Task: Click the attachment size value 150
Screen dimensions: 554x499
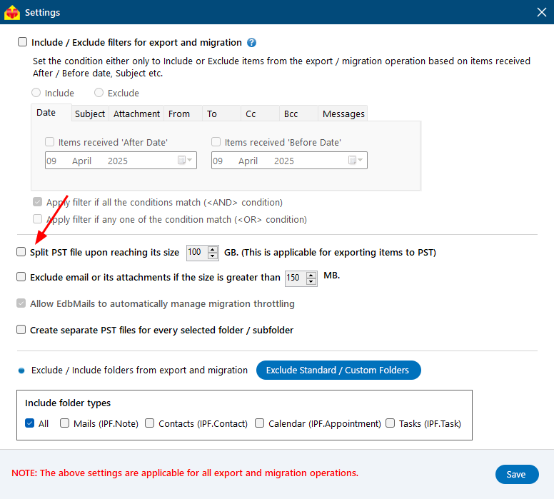Action: click(293, 278)
